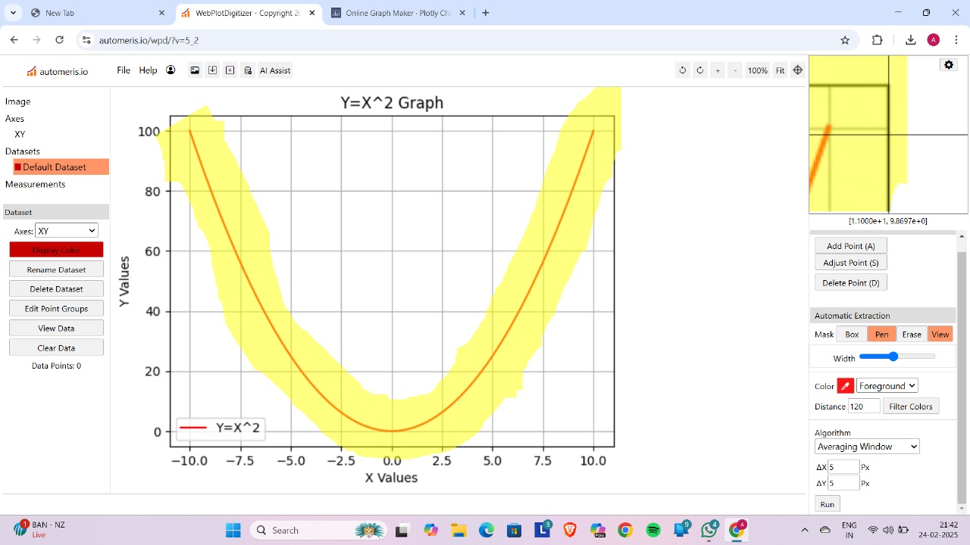Toggle the Erase mask mode
Viewport: 970px width, 545px height.
[x=912, y=334]
